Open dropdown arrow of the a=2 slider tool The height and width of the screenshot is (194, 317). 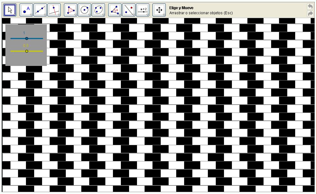click(148, 15)
